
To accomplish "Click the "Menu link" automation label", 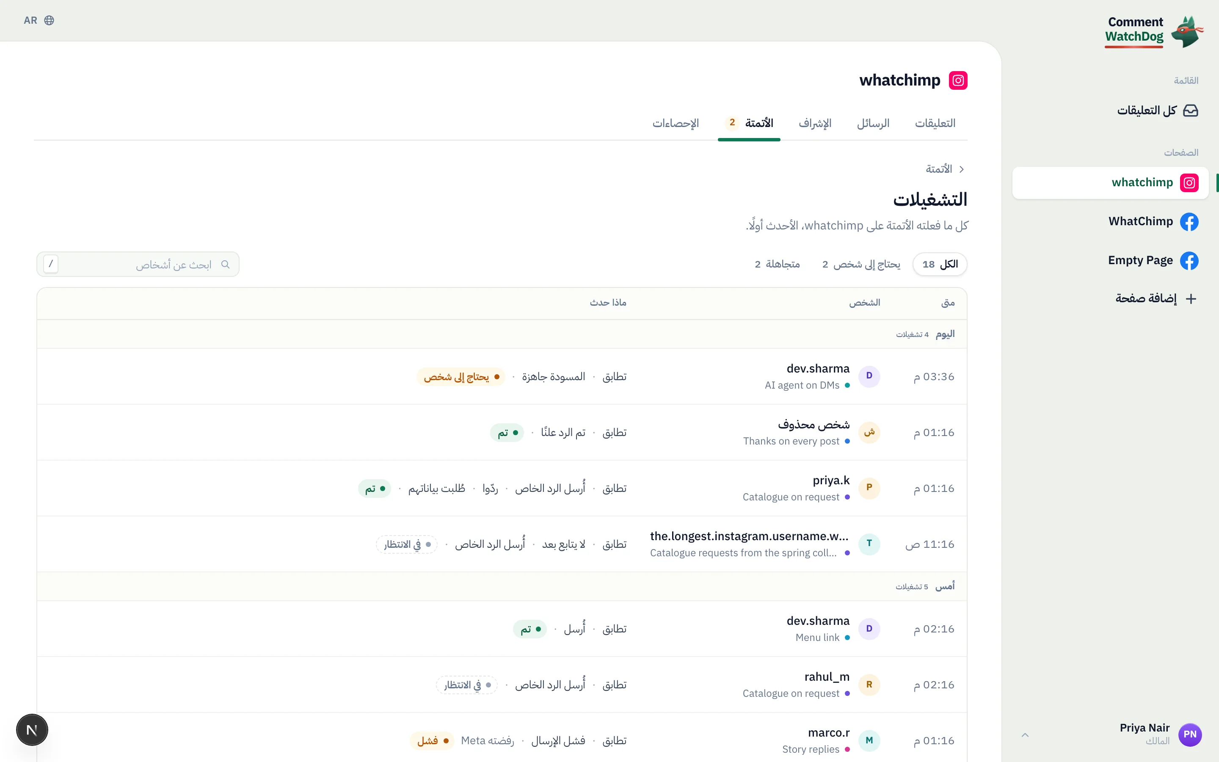I will point(818,638).
